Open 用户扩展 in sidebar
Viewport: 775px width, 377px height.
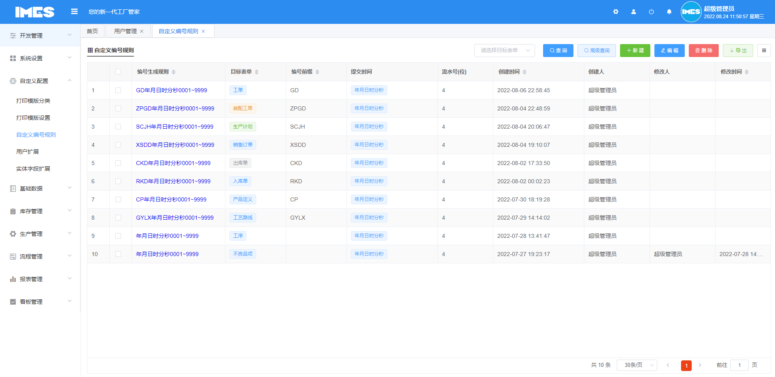(28, 152)
